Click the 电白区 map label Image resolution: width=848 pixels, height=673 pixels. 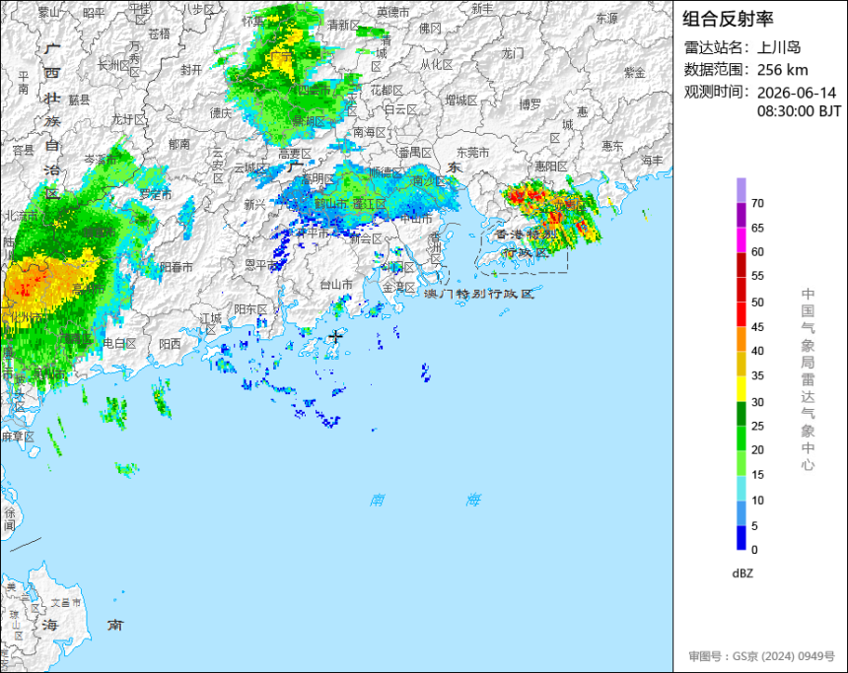119,343
